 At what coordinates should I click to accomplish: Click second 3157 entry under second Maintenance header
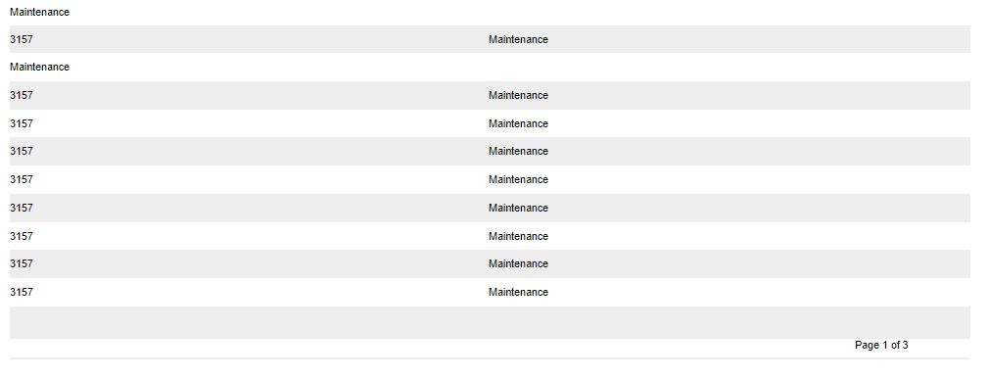click(x=22, y=123)
